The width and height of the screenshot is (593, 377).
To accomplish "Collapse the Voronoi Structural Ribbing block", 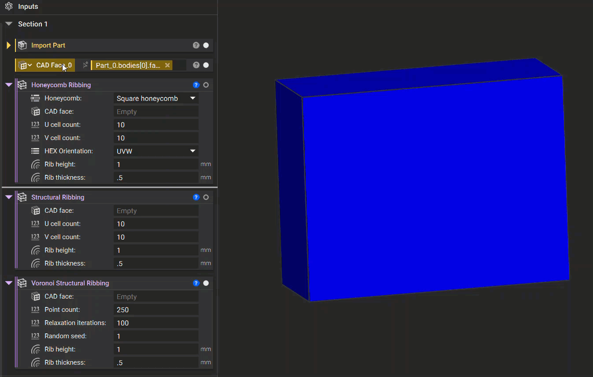I will pos(8,283).
